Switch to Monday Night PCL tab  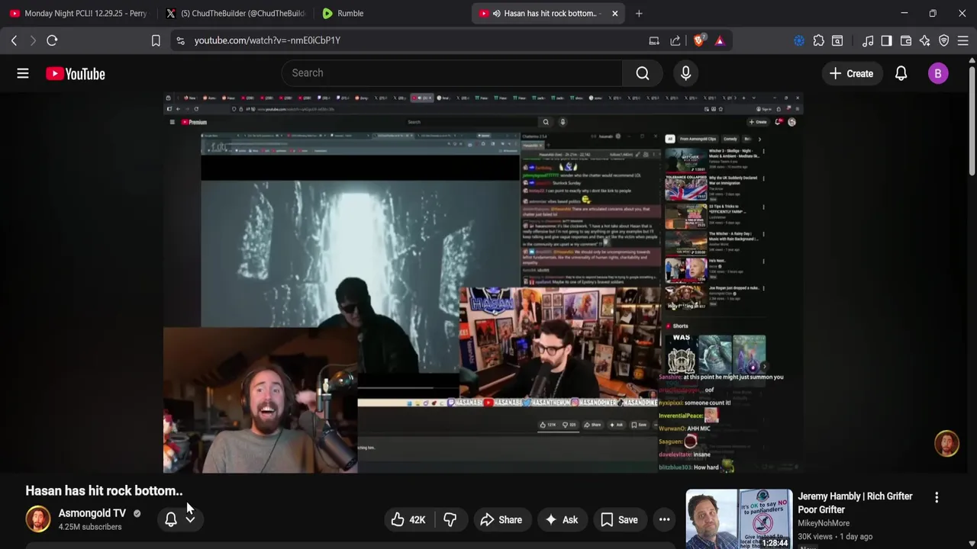click(x=78, y=13)
